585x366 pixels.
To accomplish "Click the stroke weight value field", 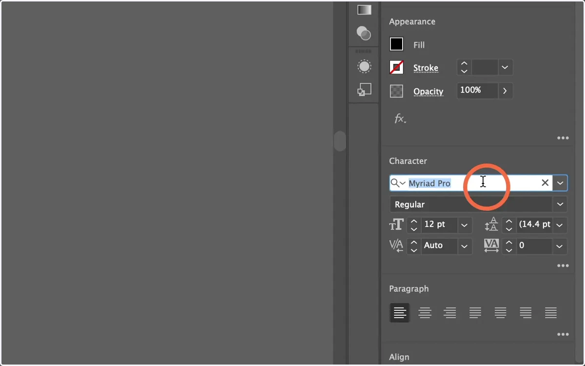I will 485,67.
